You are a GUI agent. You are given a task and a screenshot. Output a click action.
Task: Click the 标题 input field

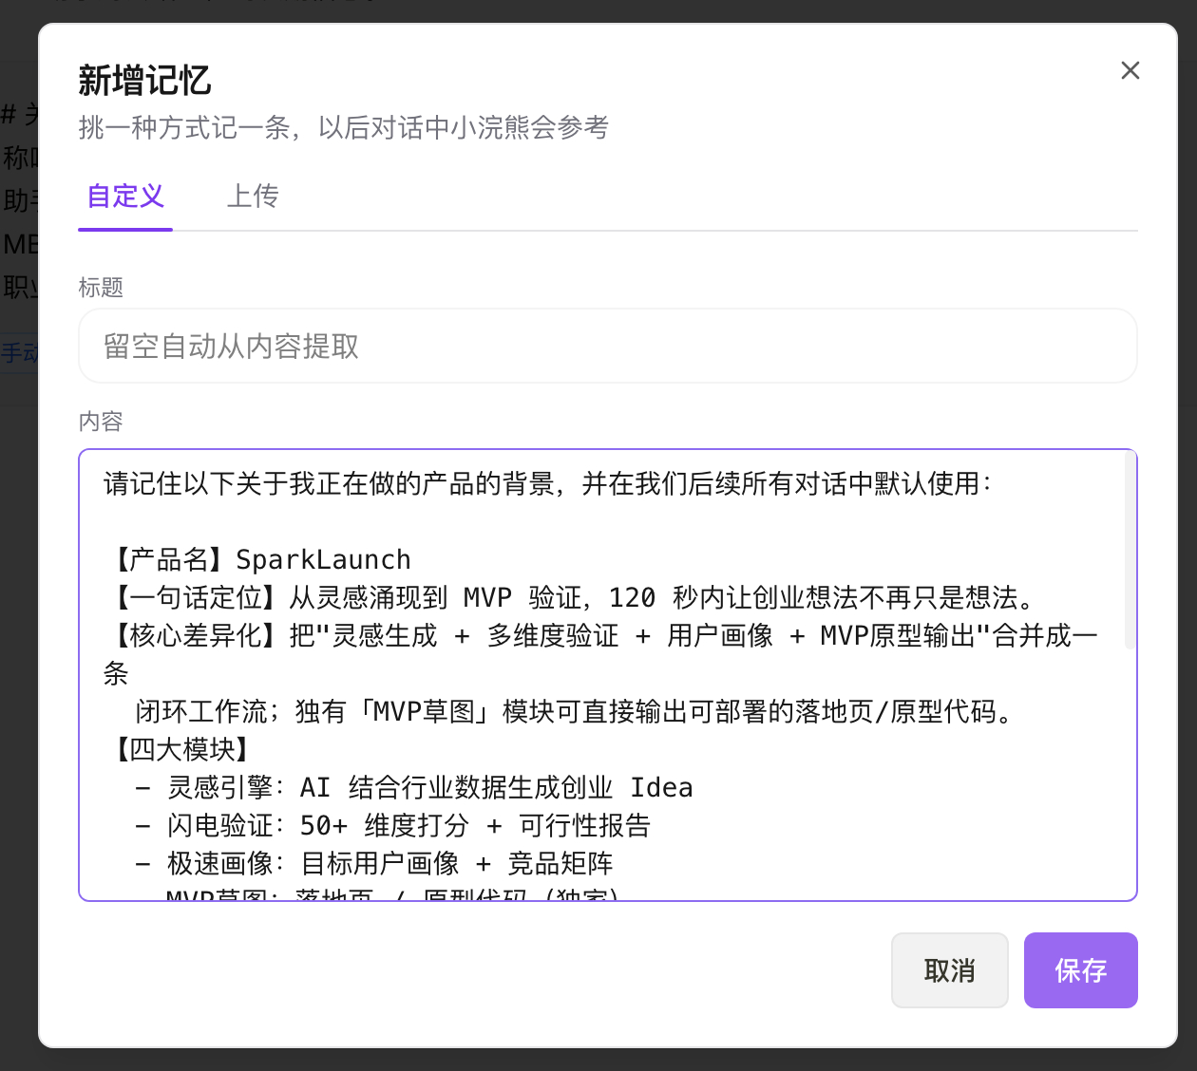point(607,346)
